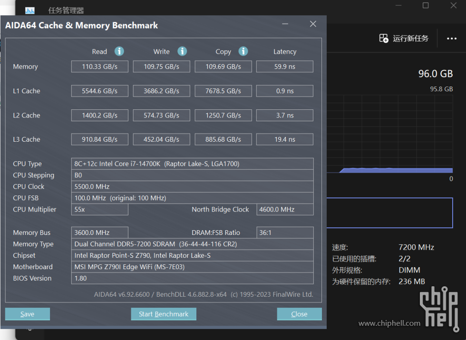
Task: Click L1 Cache Latency value 0.9 ns
Action: click(x=285, y=91)
